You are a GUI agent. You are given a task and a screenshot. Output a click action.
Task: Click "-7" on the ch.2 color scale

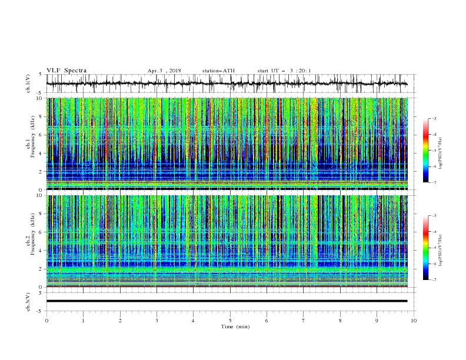pos(434,280)
